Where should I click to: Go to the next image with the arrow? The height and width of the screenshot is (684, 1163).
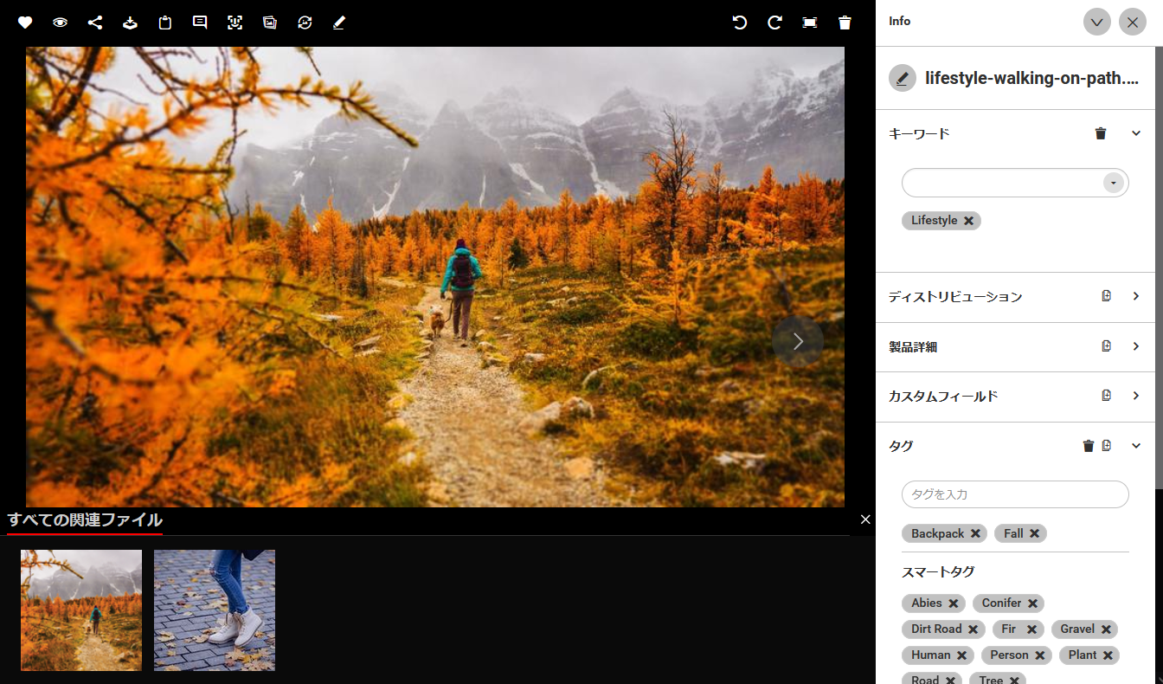coord(798,341)
